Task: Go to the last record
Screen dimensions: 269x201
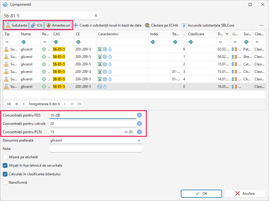Action: tap(79, 104)
